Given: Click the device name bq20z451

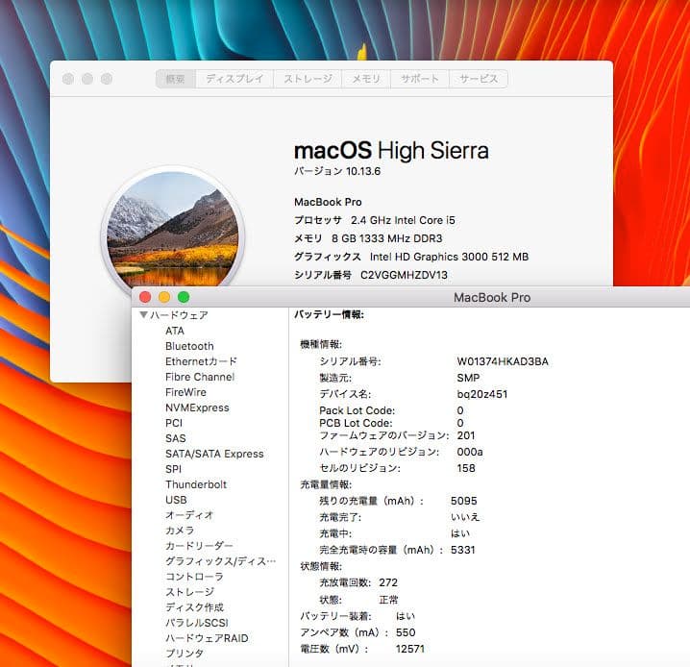Looking at the screenshot, I should (x=481, y=394).
